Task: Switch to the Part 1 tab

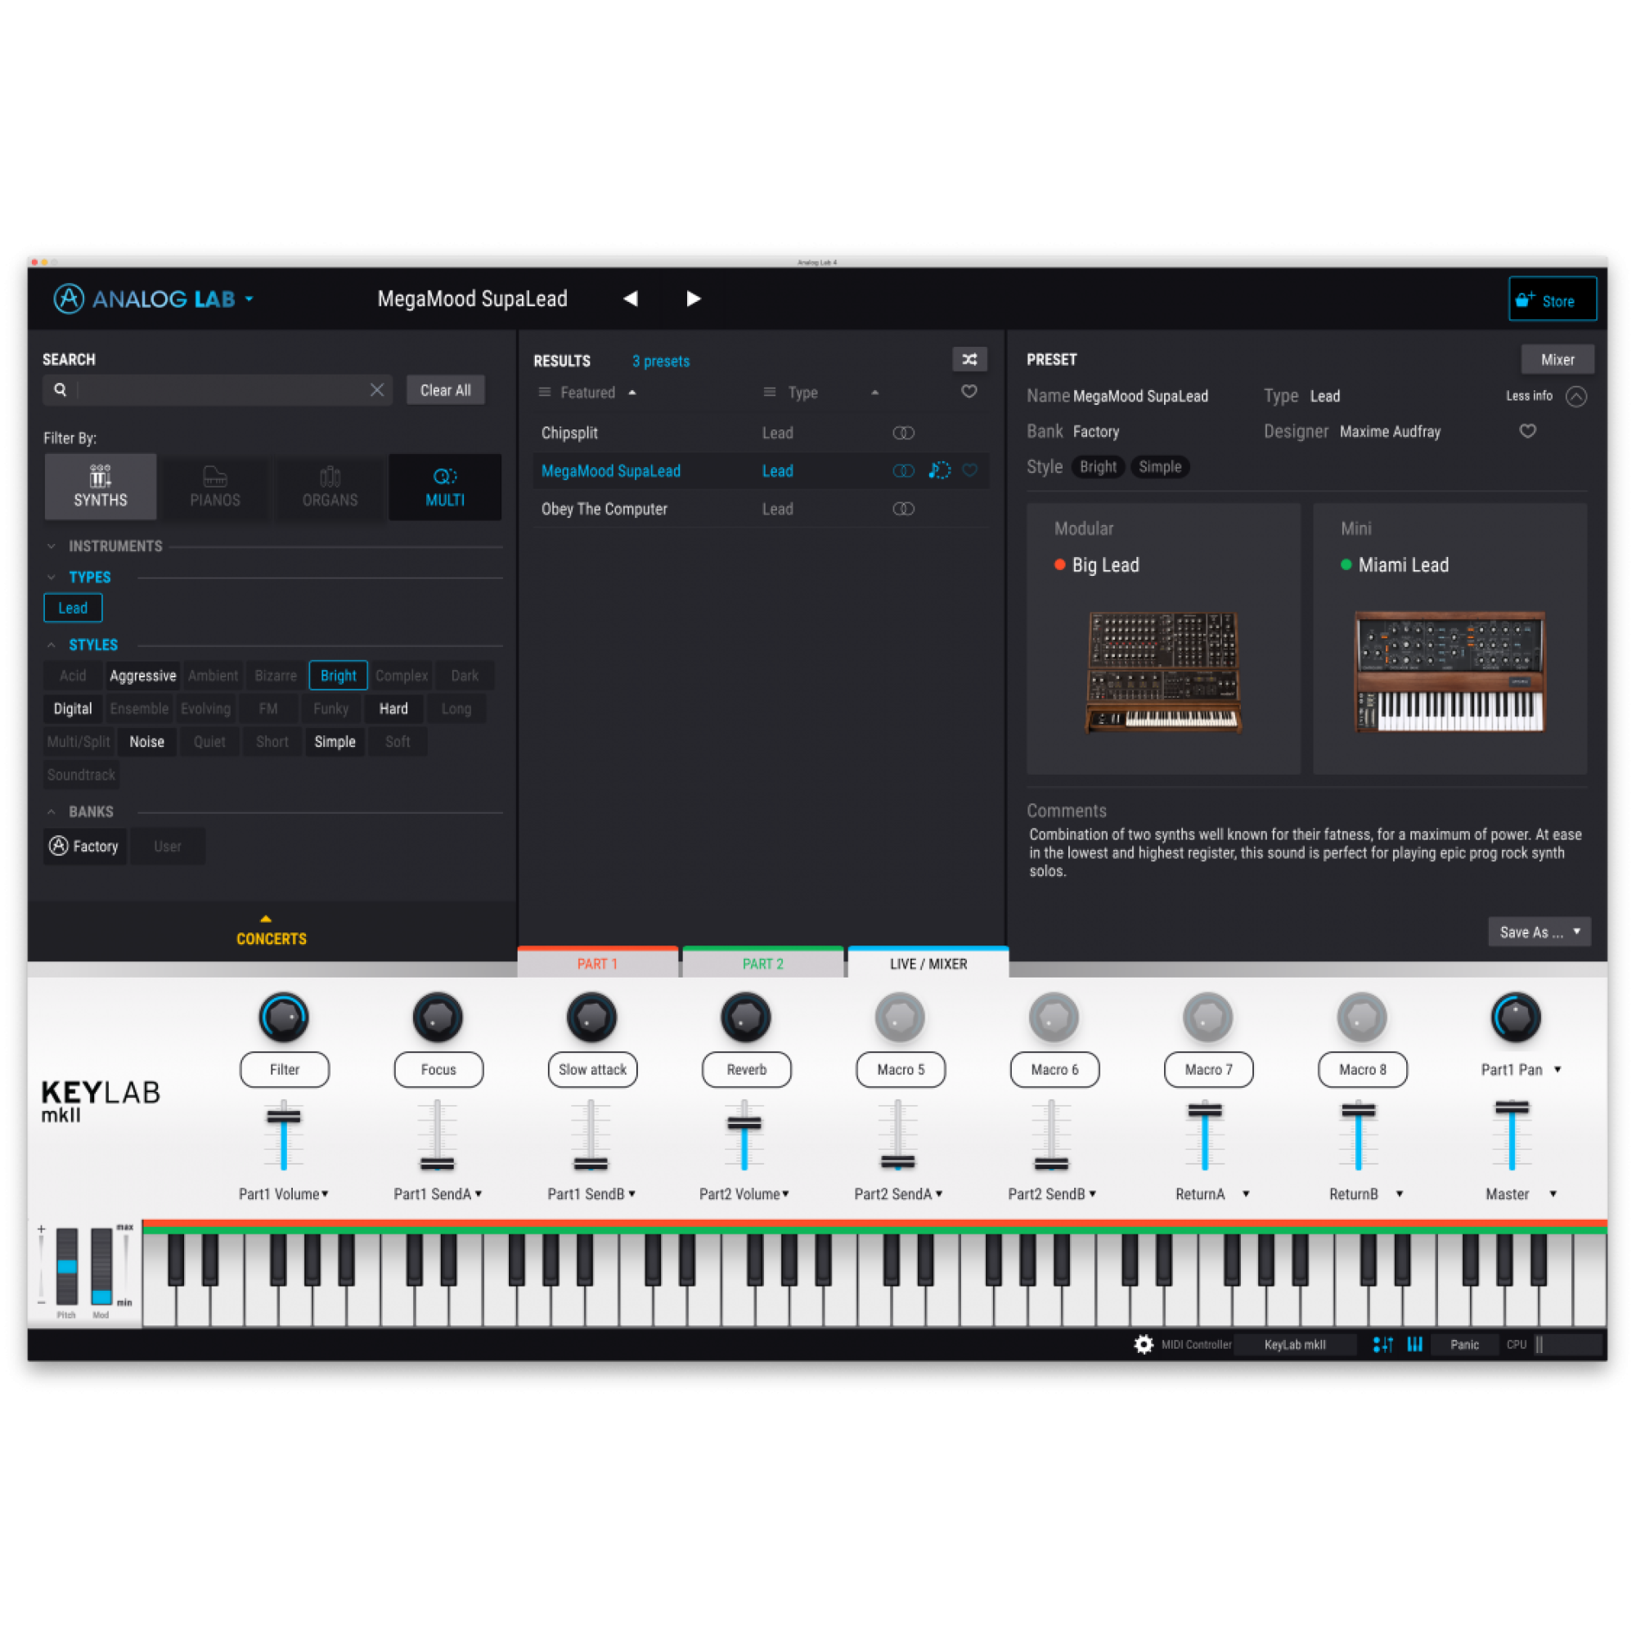Action: coord(597,964)
